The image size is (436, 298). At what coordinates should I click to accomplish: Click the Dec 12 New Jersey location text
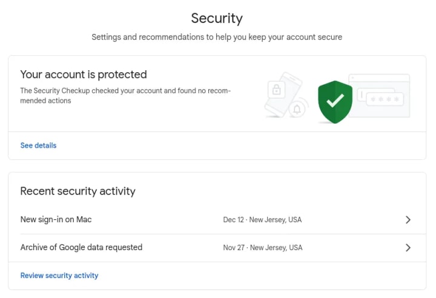point(262,220)
